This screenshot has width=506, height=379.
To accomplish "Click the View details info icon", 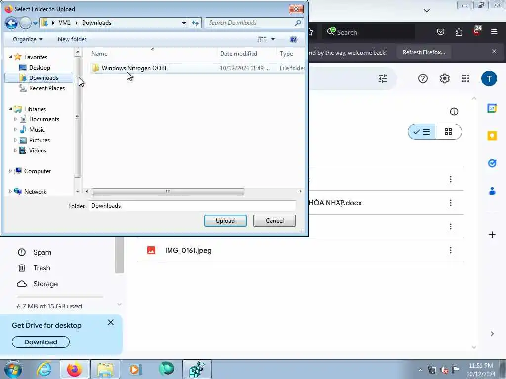I will (x=454, y=112).
